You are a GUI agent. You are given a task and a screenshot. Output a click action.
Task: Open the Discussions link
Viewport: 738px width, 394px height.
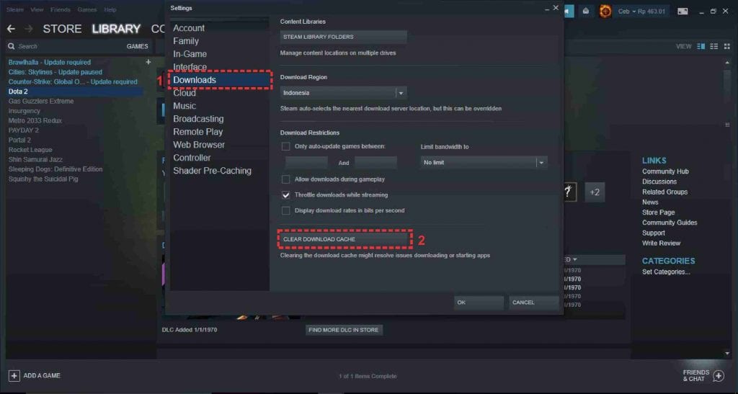tap(659, 182)
